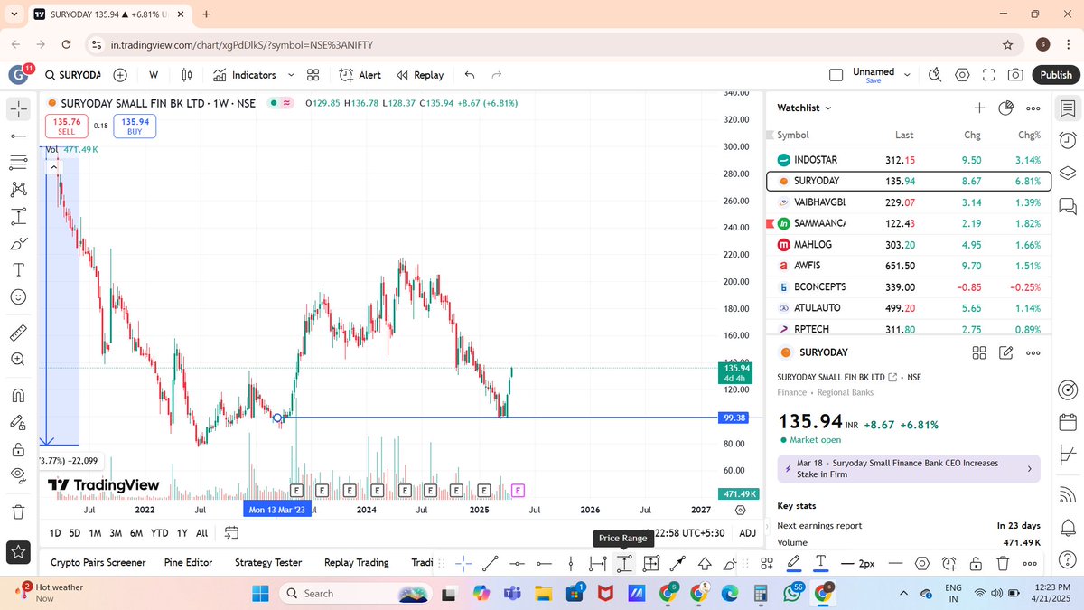The width and height of the screenshot is (1084, 610).
Task: Toggle stay in drawing mode
Action: tap(18, 422)
